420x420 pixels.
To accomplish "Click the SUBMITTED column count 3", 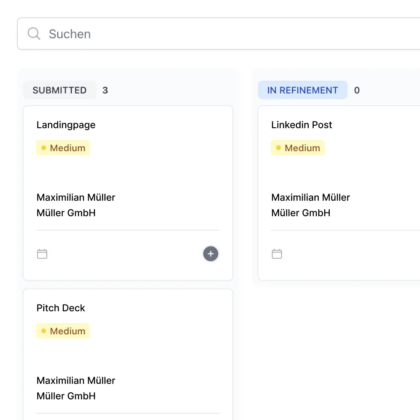I will (105, 90).
